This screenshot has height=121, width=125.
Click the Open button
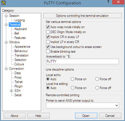86,116
